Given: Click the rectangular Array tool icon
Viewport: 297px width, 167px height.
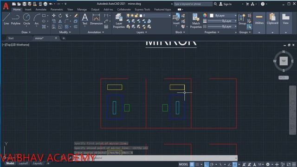Looking at the screenshot, I should (67, 27).
